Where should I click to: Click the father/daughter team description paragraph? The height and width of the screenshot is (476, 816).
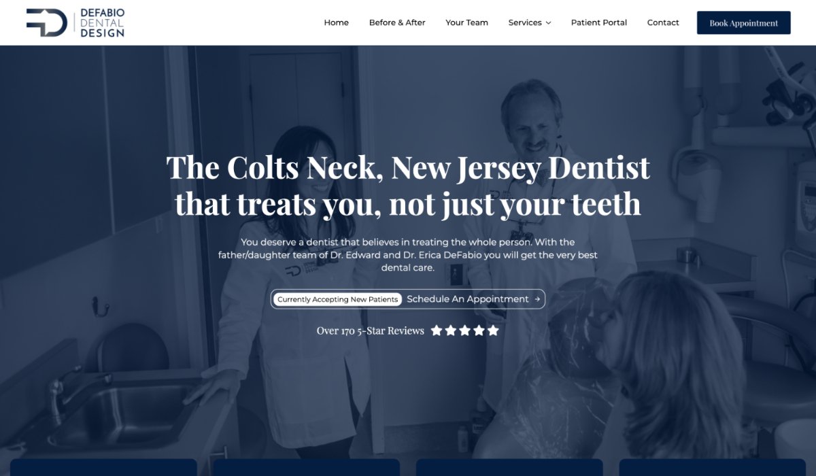click(408, 255)
